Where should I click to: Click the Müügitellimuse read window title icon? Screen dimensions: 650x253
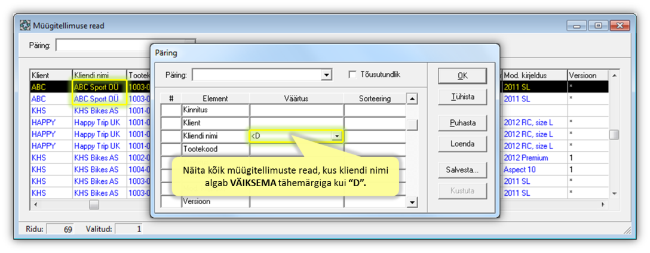[x=25, y=26]
